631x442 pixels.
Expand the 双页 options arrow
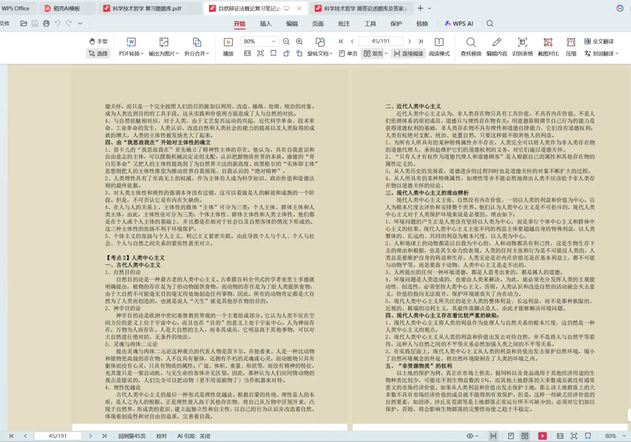click(386, 54)
